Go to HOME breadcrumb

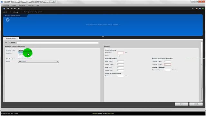5,12
